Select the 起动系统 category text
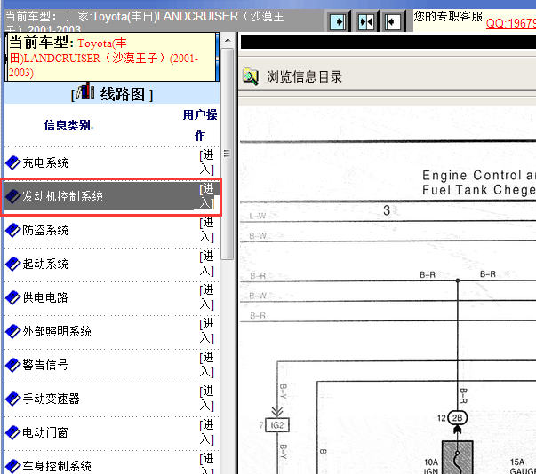536x474 pixels. (x=45, y=265)
